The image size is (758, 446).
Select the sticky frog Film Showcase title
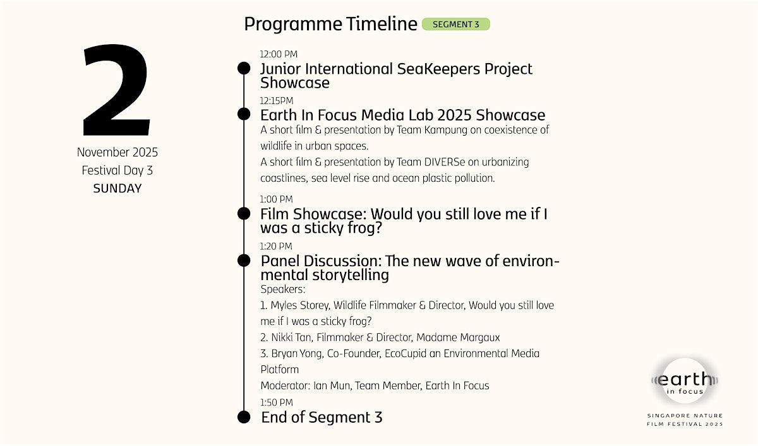point(404,221)
